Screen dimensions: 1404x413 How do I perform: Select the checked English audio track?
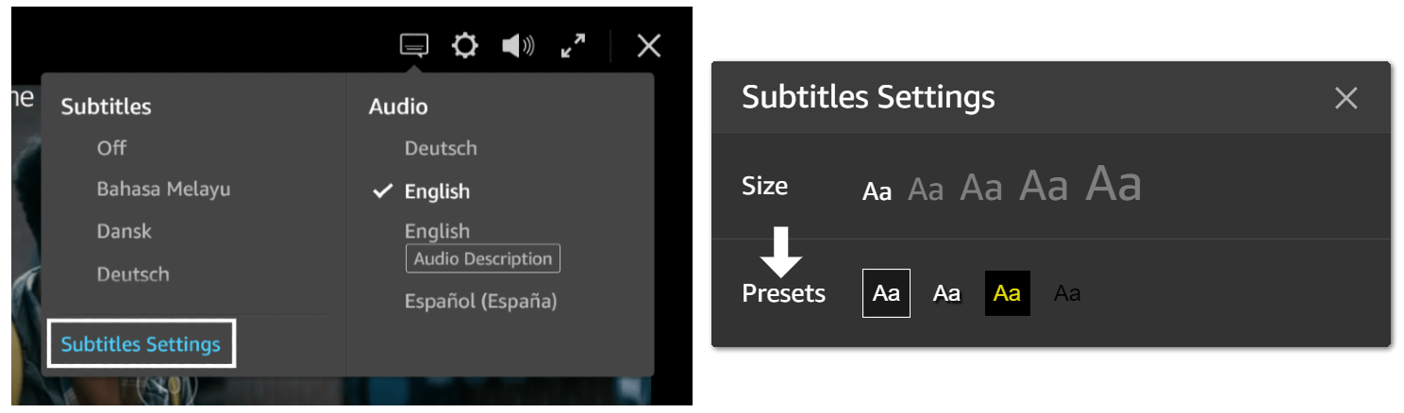(x=437, y=191)
